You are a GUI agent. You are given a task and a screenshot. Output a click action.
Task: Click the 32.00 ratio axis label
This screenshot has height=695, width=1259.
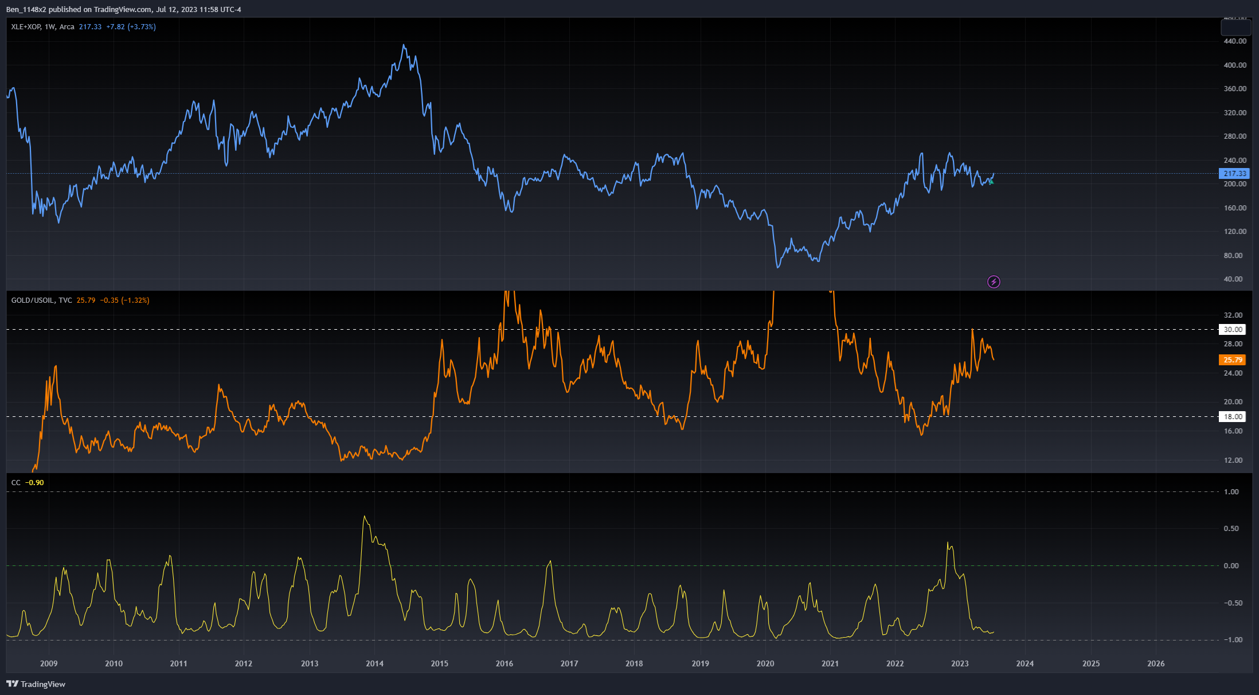[x=1233, y=315]
